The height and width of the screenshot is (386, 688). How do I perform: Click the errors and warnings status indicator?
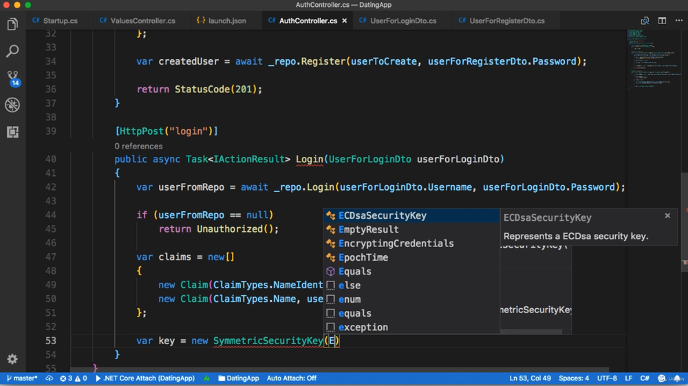pos(74,378)
